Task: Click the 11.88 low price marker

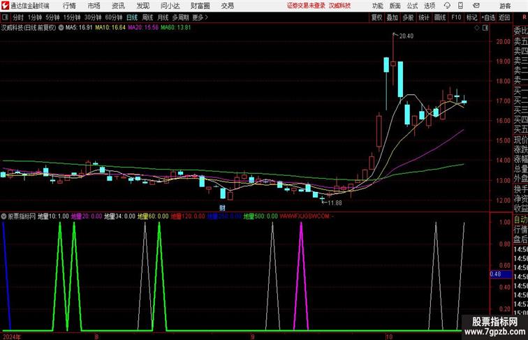Action: point(335,203)
